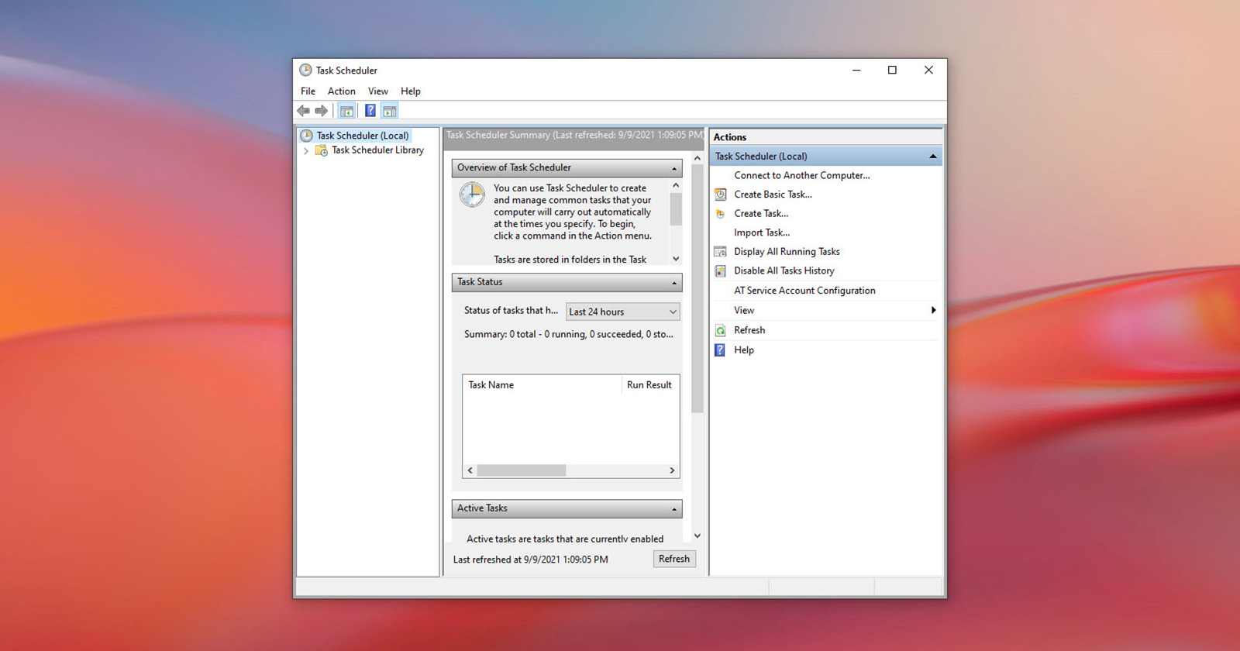Viewport: 1240px width, 651px height.
Task: Click the Task Scheduler (Local) clock icon in tree
Action: coord(306,136)
